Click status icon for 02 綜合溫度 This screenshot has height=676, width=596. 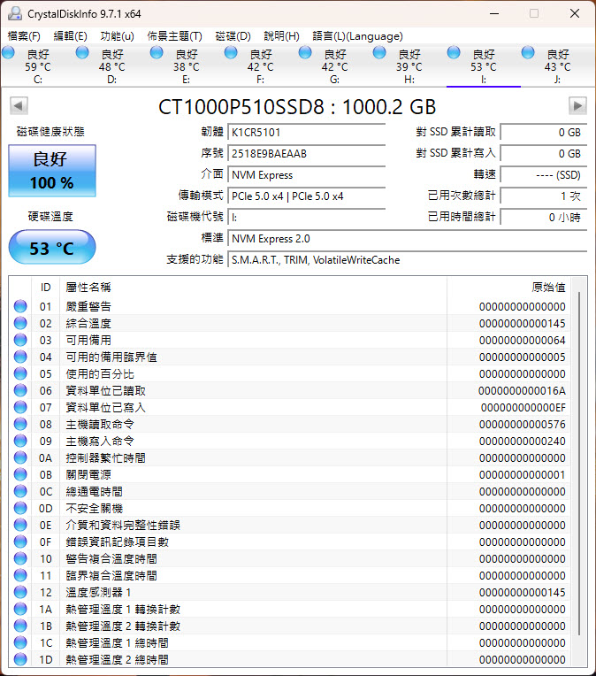20,323
